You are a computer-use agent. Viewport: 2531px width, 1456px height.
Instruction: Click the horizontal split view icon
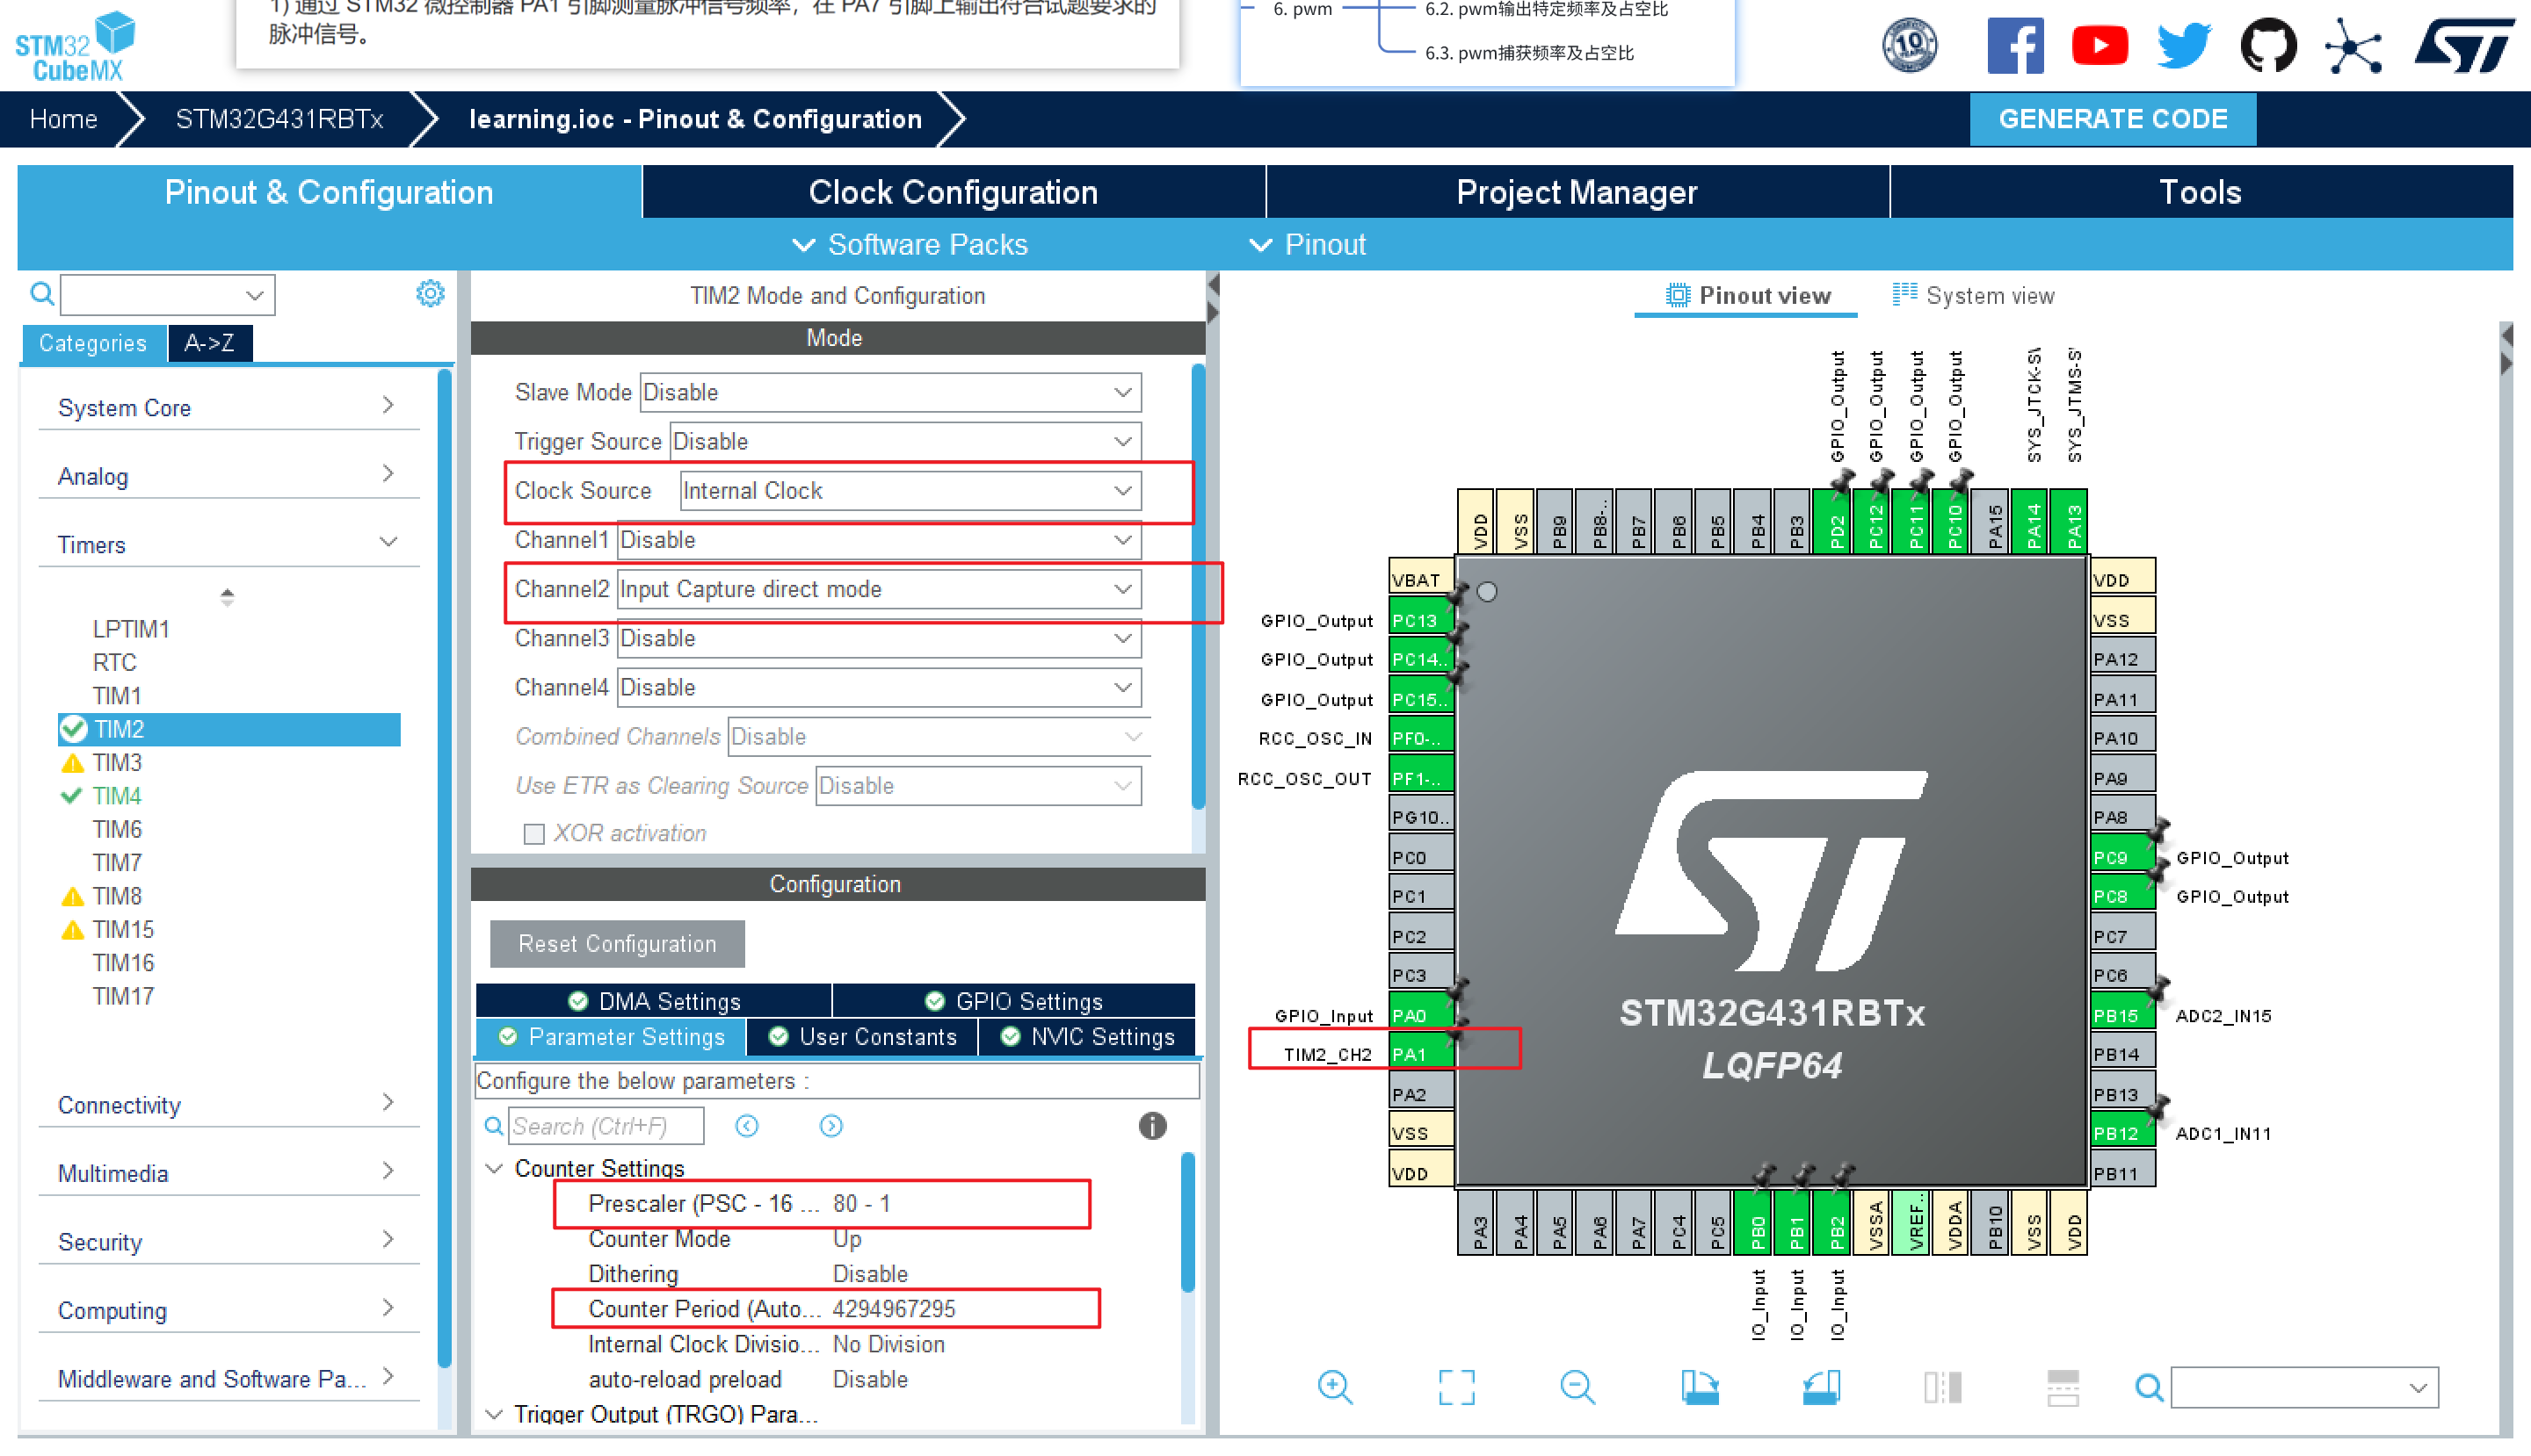2063,1387
